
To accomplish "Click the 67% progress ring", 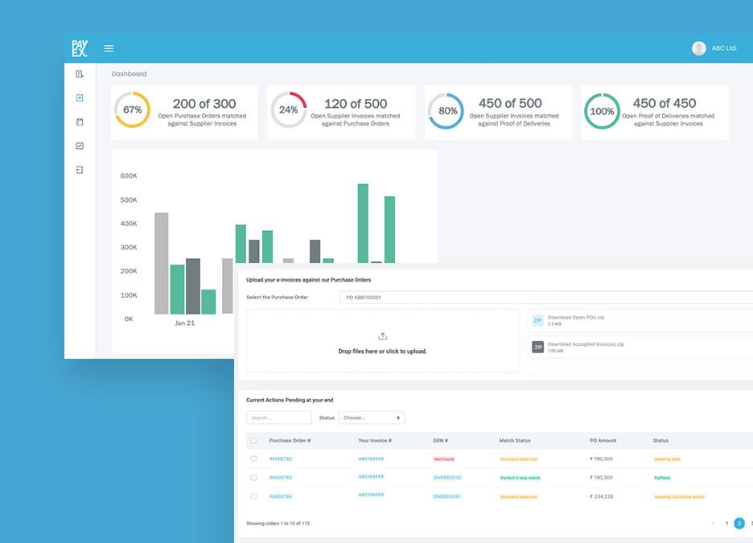I will pyautogui.click(x=133, y=110).
